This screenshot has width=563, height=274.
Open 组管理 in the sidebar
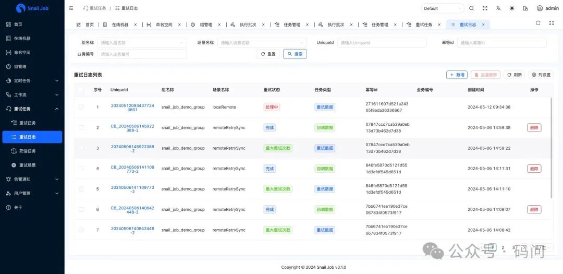tap(32, 66)
